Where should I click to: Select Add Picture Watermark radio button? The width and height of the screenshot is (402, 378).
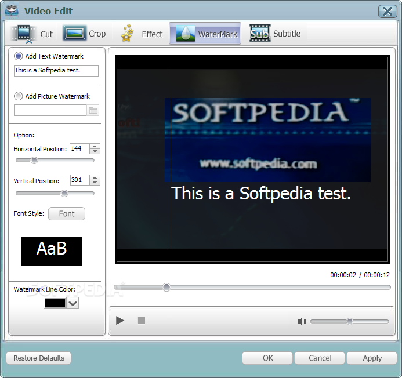[x=19, y=96]
